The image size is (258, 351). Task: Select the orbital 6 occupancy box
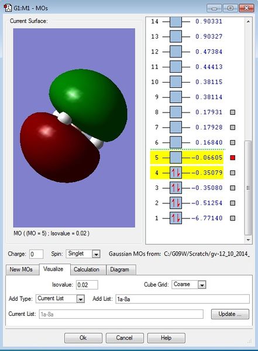176,142
